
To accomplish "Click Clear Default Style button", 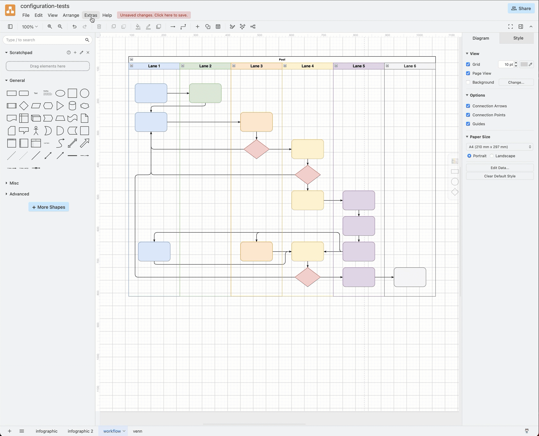I will (x=500, y=176).
